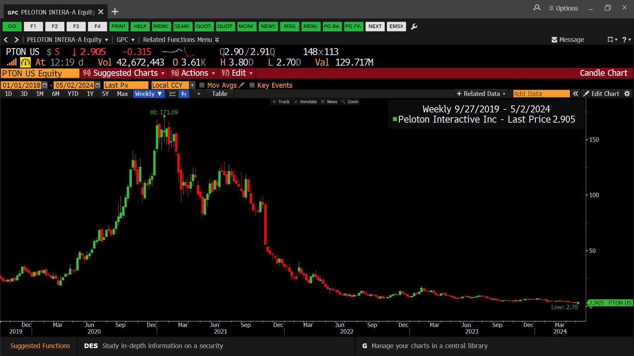
Task: Open the PELOTON INTERA-A Equity security dropdown
Action: (68, 40)
